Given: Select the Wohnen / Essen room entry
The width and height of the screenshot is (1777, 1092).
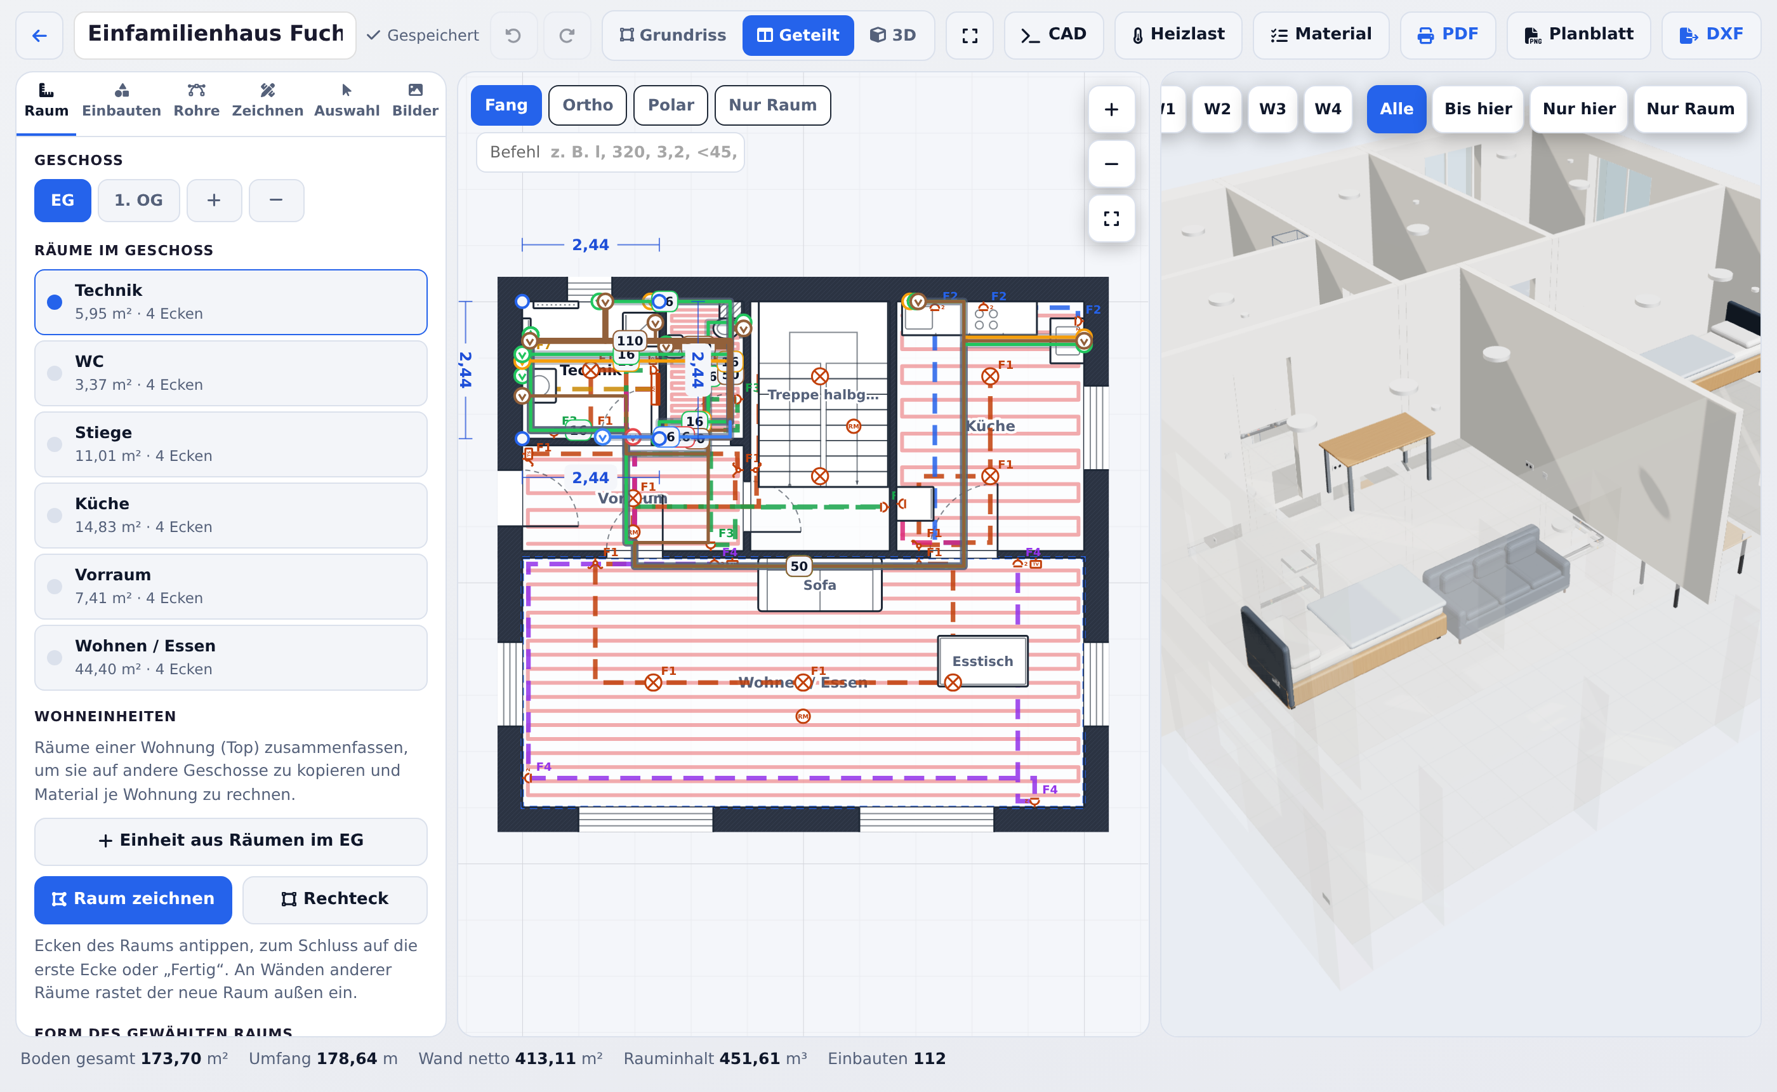Looking at the screenshot, I should click(230, 657).
